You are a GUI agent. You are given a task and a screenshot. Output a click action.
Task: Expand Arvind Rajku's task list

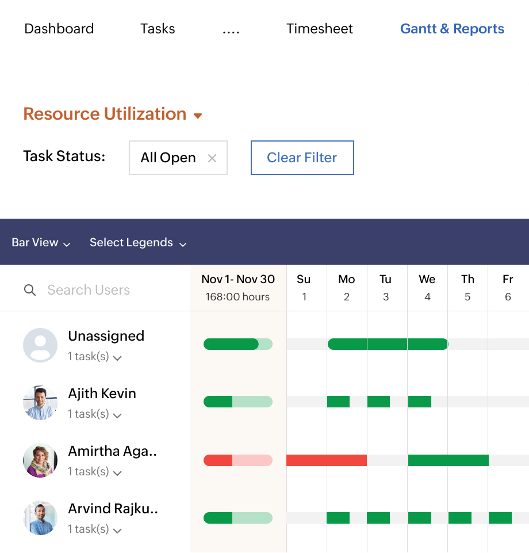(117, 529)
